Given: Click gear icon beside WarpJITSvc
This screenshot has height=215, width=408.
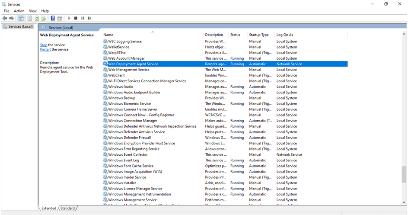Looking at the screenshot, I should coord(105,53).
